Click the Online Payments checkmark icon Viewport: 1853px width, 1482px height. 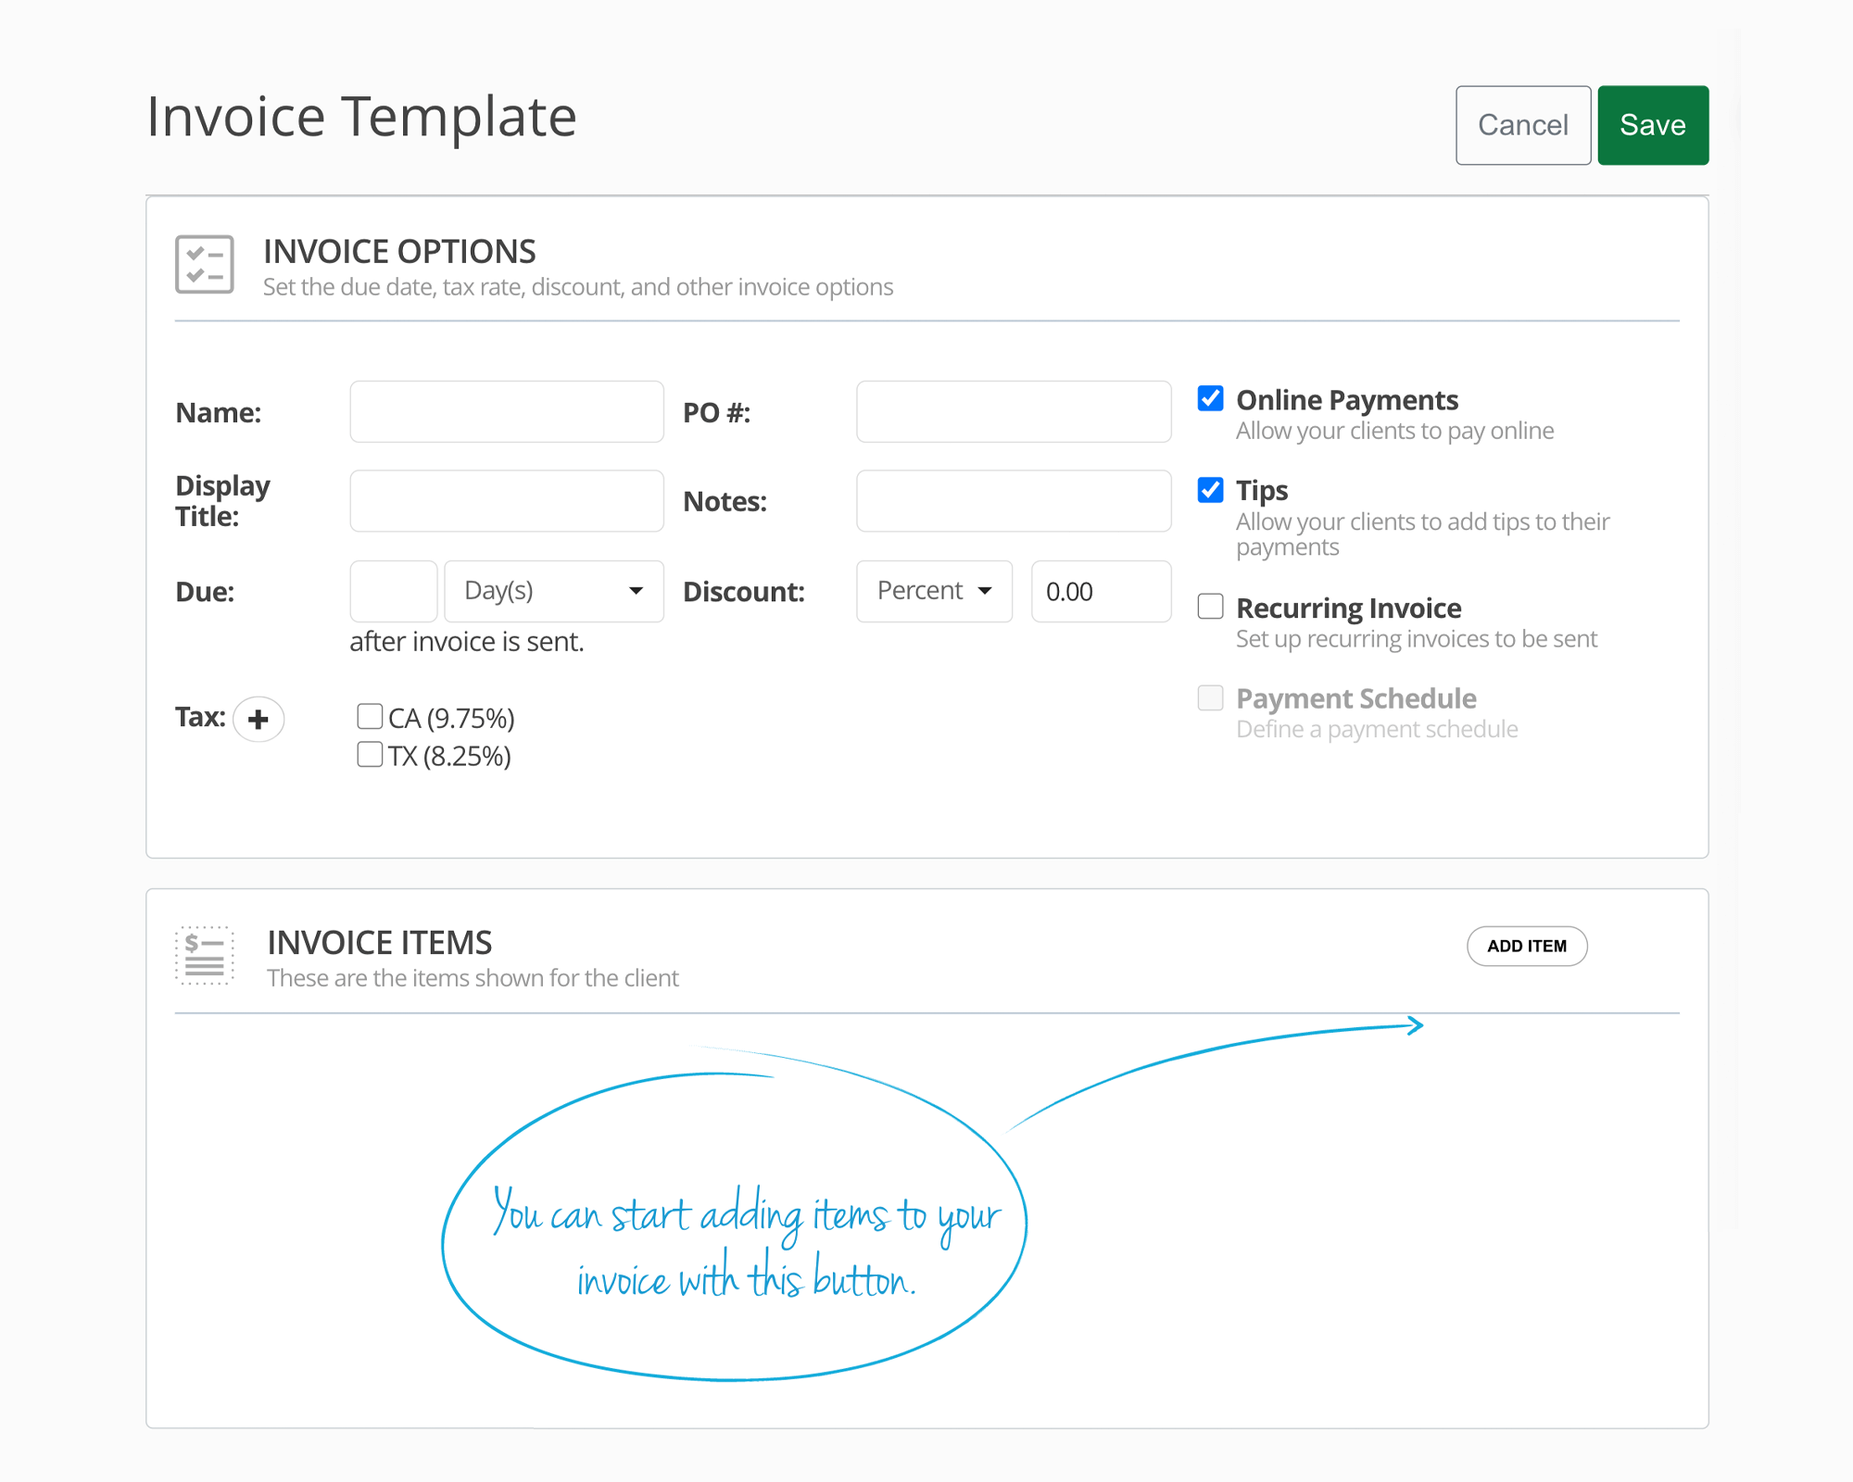click(1210, 398)
